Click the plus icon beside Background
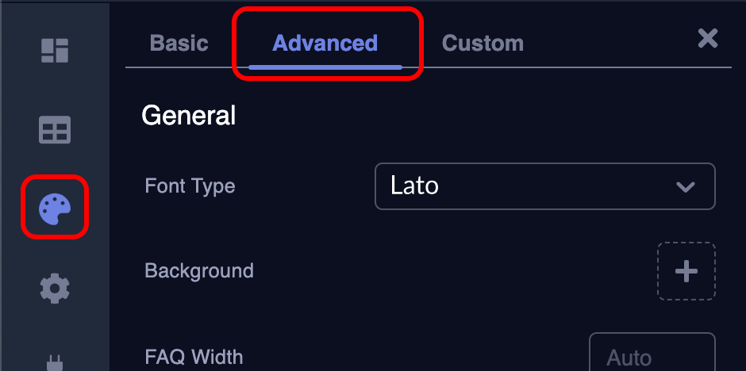 coord(686,271)
